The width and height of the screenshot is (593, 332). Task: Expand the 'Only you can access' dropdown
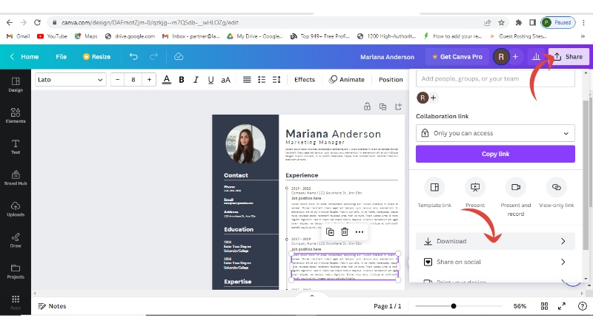pos(495,133)
